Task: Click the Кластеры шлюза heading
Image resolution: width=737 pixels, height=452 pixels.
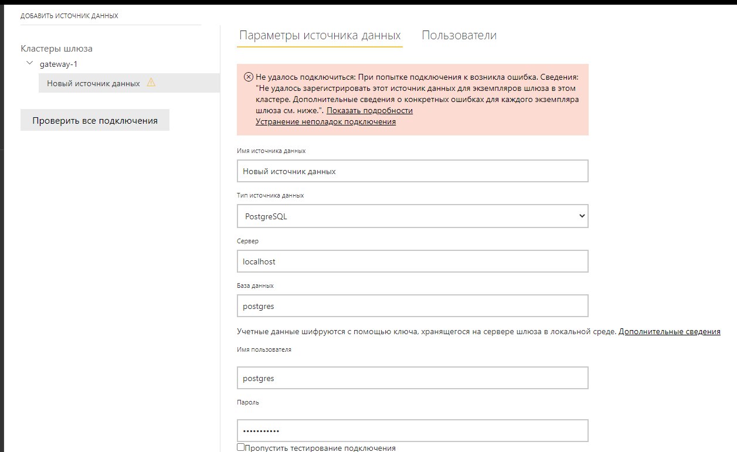Action: (x=56, y=49)
